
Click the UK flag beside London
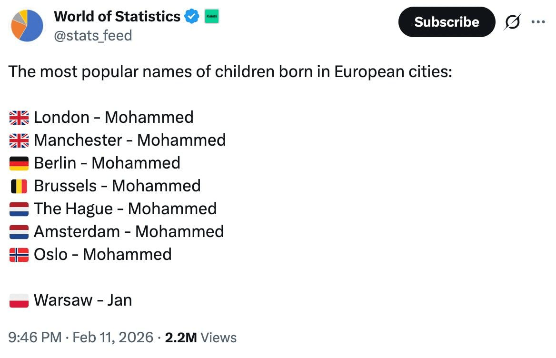pyautogui.click(x=19, y=118)
